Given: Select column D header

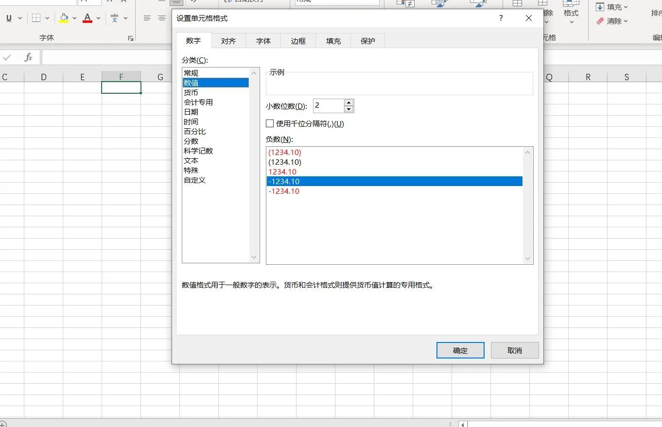Looking at the screenshot, I should tap(44, 77).
